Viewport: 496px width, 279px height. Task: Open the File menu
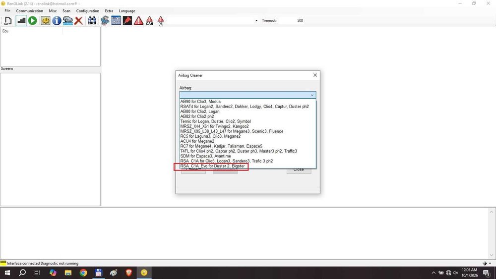7,11
